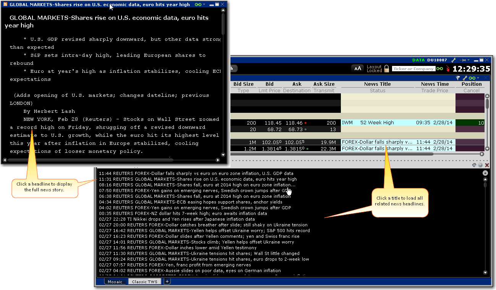This screenshot has height=290, width=496.
Task: Click the aA font size button
Action: tap(358, 69)
